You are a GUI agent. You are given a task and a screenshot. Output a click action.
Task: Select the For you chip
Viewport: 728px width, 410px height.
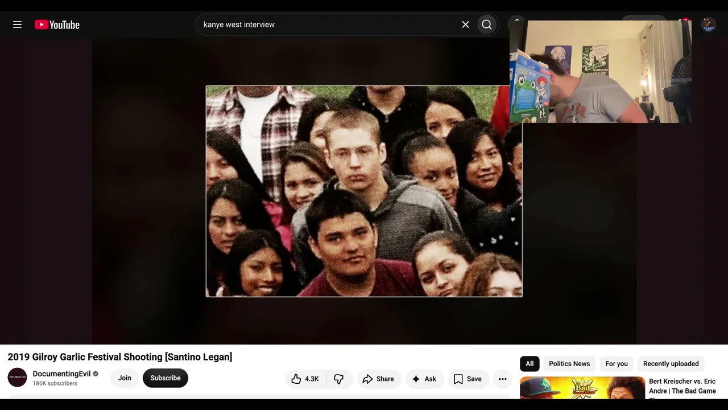click(x=617, y=363)
